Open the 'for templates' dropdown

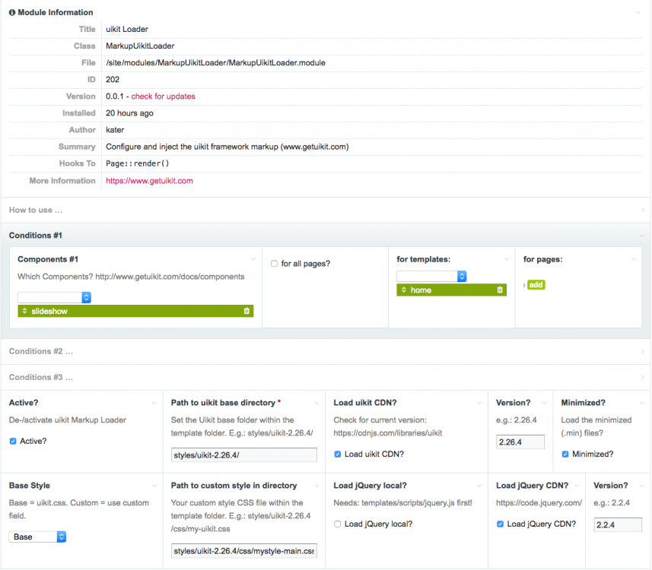tap(431, 276)
